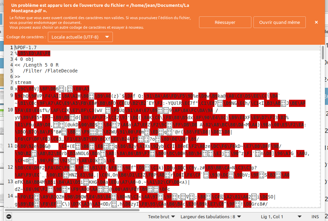This screenshot has width=328, height=221.
Task: Click line number 14 in the gutter
Action: pos(10,196)
